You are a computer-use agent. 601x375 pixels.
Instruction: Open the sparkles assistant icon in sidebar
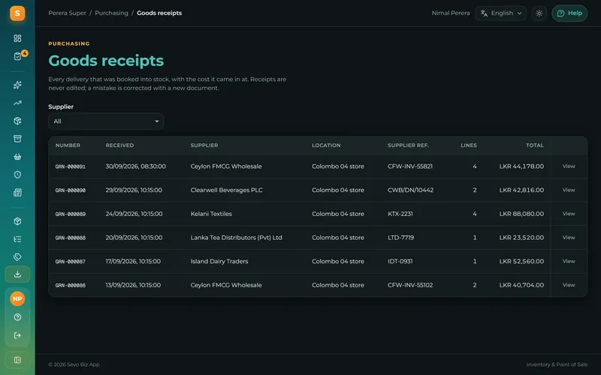point(17,85)
